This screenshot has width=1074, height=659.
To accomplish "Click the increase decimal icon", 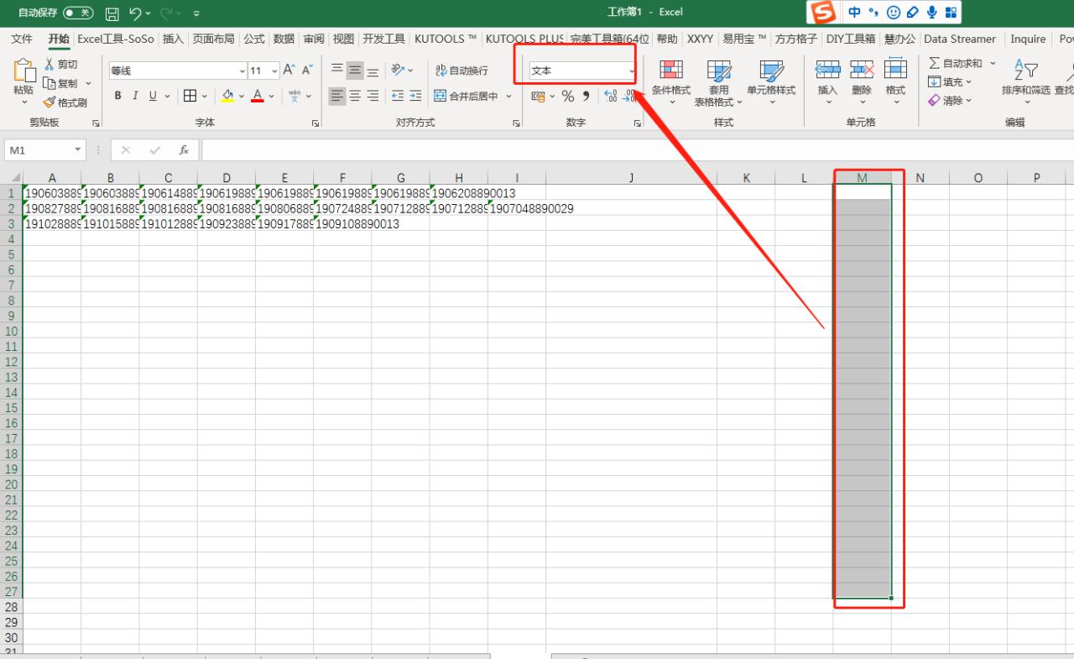I will 610,96.
